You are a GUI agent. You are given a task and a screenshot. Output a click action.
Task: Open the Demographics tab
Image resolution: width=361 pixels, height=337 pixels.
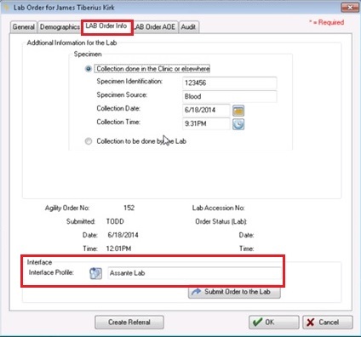pos(60,27)
